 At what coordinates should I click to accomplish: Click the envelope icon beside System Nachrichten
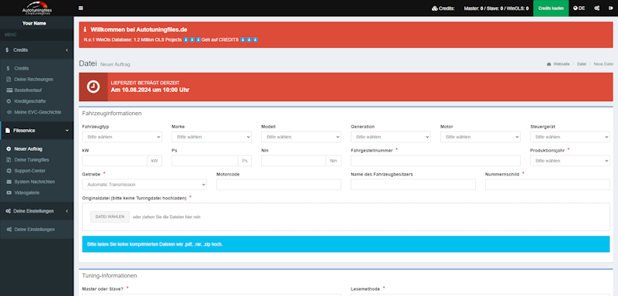tap(9, 182)
